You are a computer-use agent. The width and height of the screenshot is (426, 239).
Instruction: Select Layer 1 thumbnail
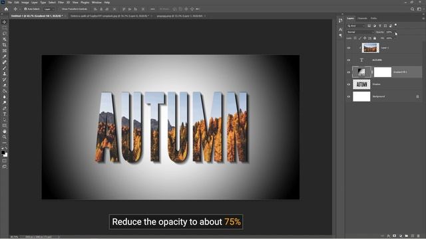[370, 48]
